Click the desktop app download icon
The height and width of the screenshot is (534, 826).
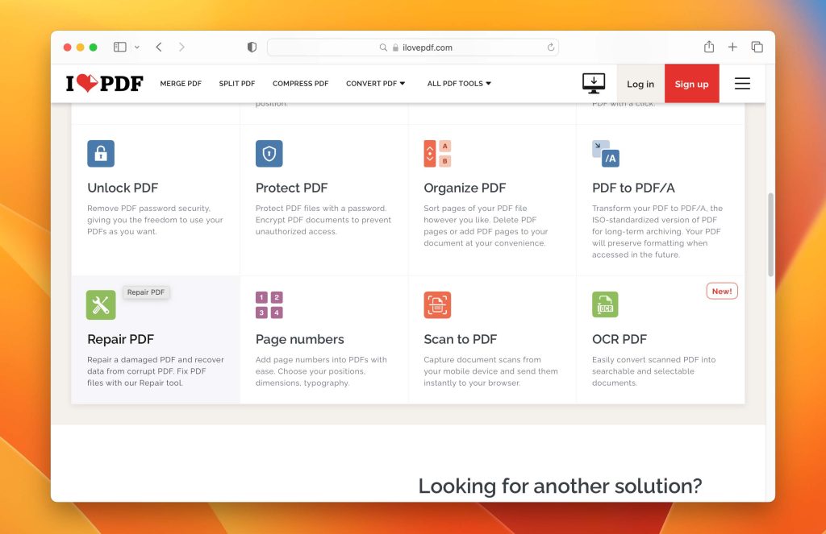pos(594,83)
